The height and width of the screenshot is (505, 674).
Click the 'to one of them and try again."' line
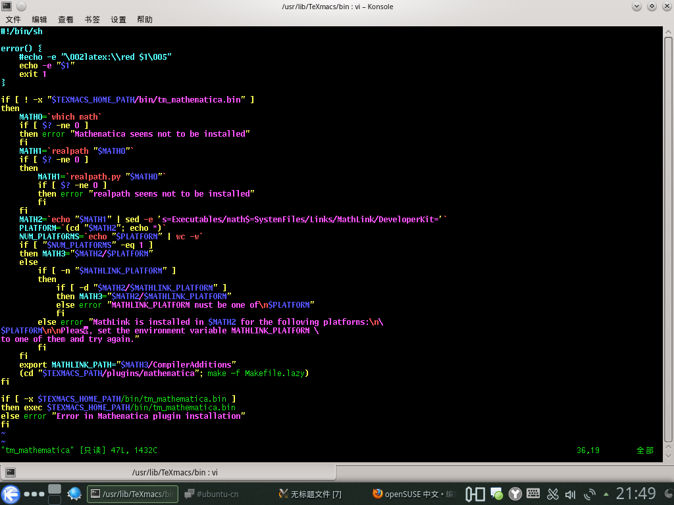pyautogui.click(x=70, y=339)
